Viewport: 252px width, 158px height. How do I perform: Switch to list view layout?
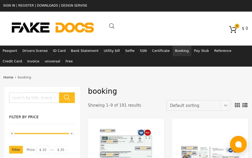pyautogui.click(x=245, y=105)
